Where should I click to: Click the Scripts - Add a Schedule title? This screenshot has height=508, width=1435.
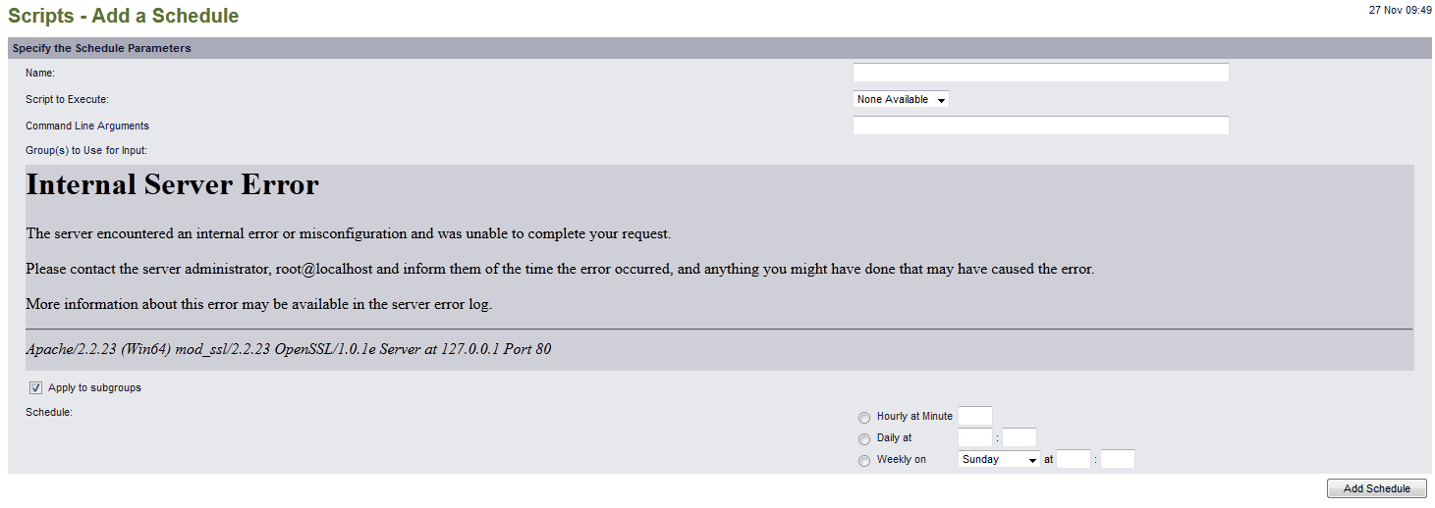coord(124,16)
